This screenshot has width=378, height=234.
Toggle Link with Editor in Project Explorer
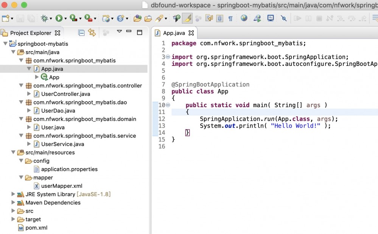click(x=92, y=33)
